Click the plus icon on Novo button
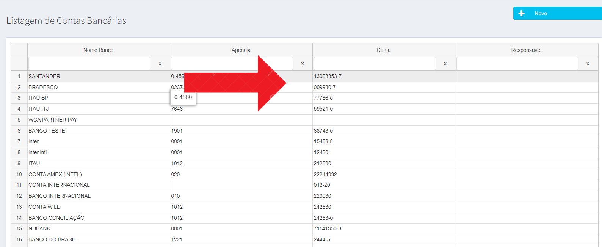The width and height of the screenshot is (602, 247). tap(522, 13)
